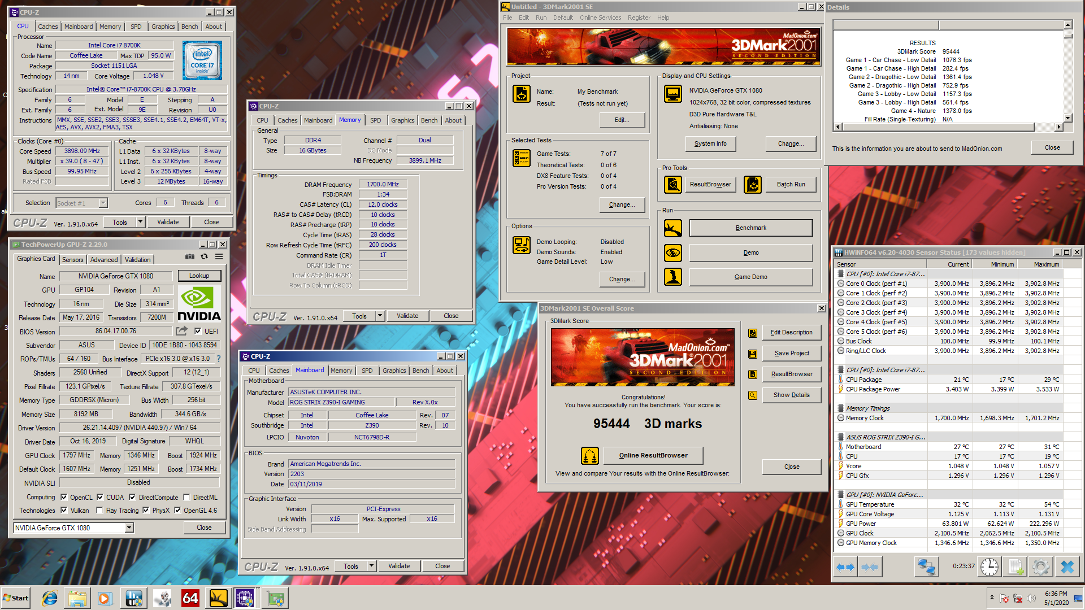Click the Save Project floppy disk icon
1085x610 pixels.
click(753, 354)
